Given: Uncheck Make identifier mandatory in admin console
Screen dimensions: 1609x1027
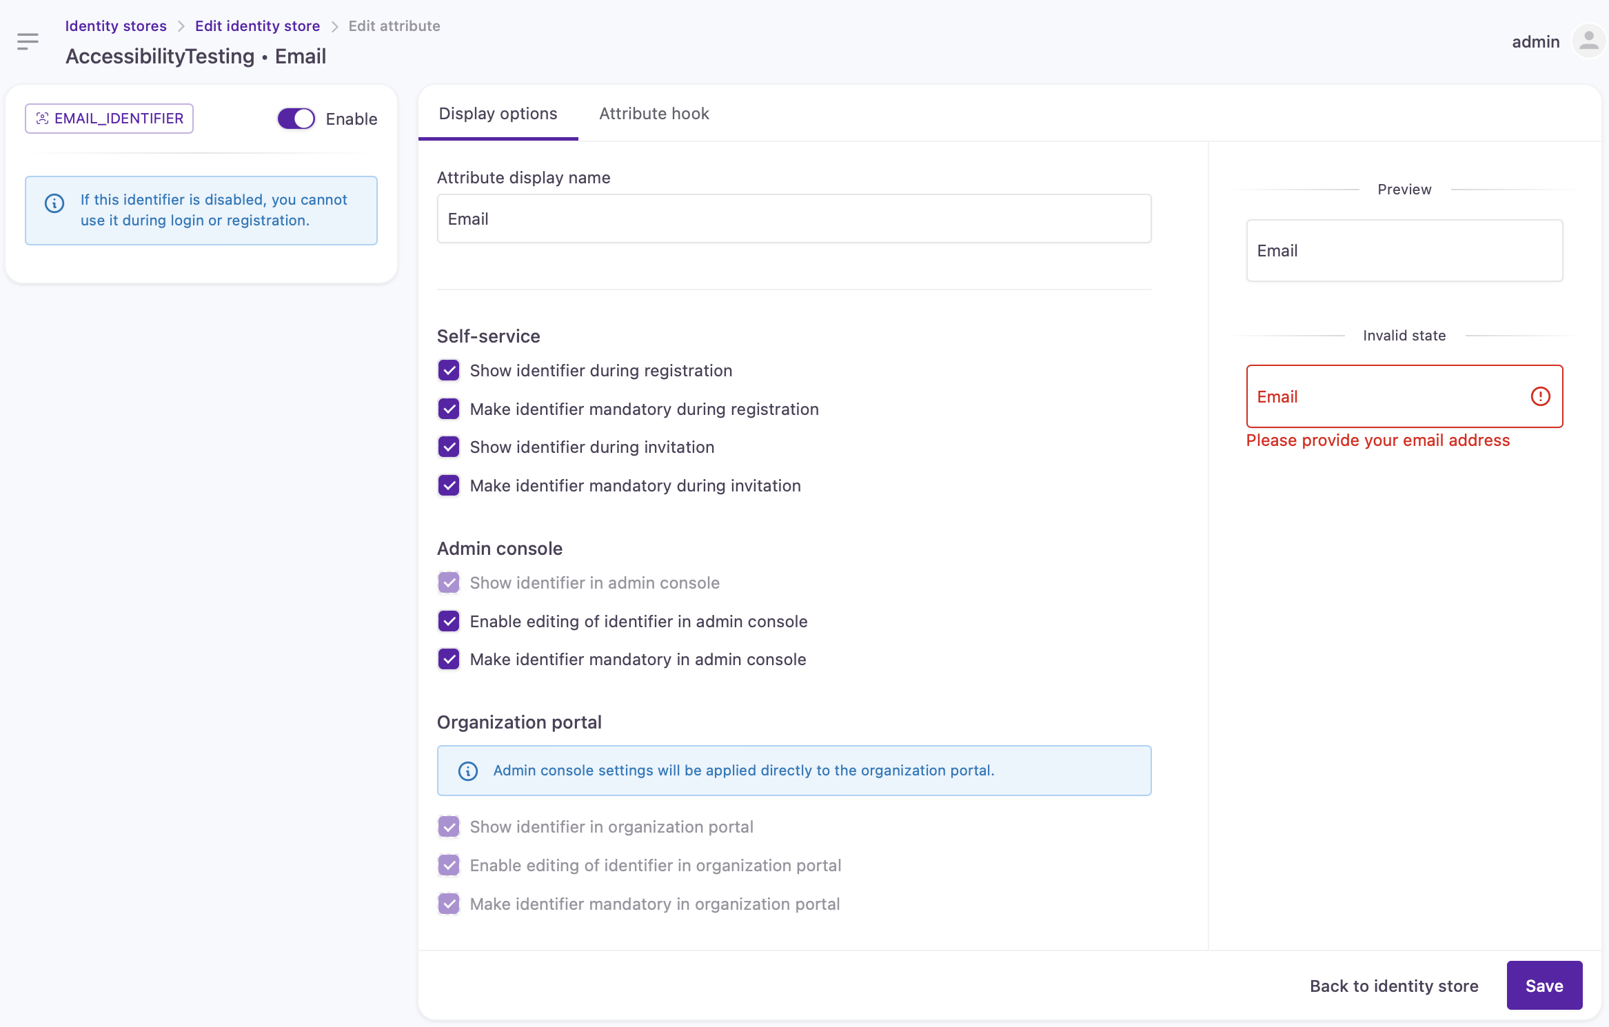Looking at the screenshot, I should point(449,660).
